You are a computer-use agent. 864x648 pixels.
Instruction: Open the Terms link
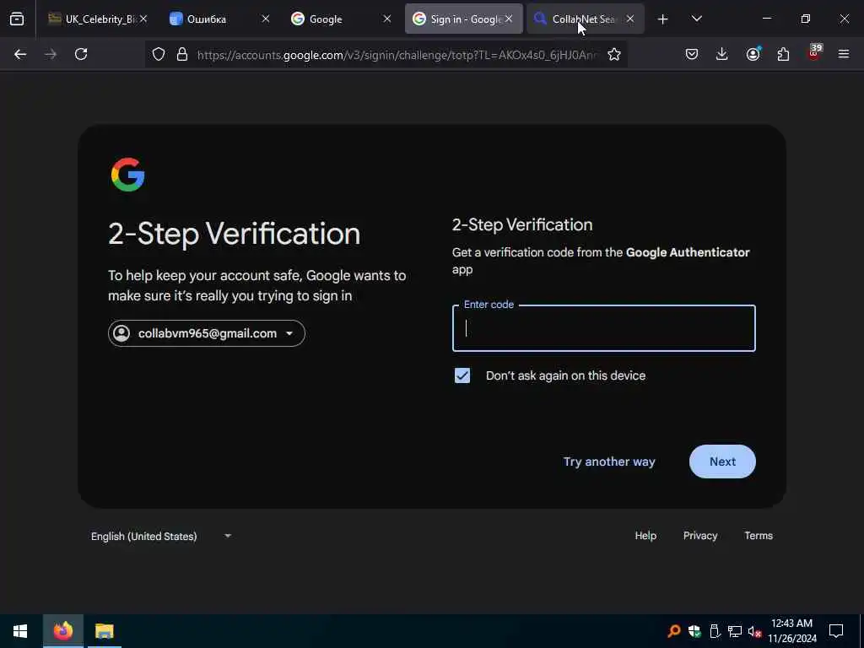(x=759, y=536)
